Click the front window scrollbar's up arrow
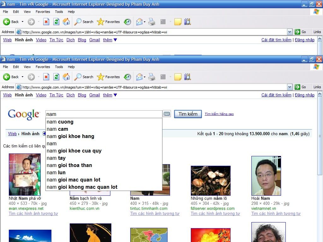Screen dimensions: 323x242 click(320, 94)
